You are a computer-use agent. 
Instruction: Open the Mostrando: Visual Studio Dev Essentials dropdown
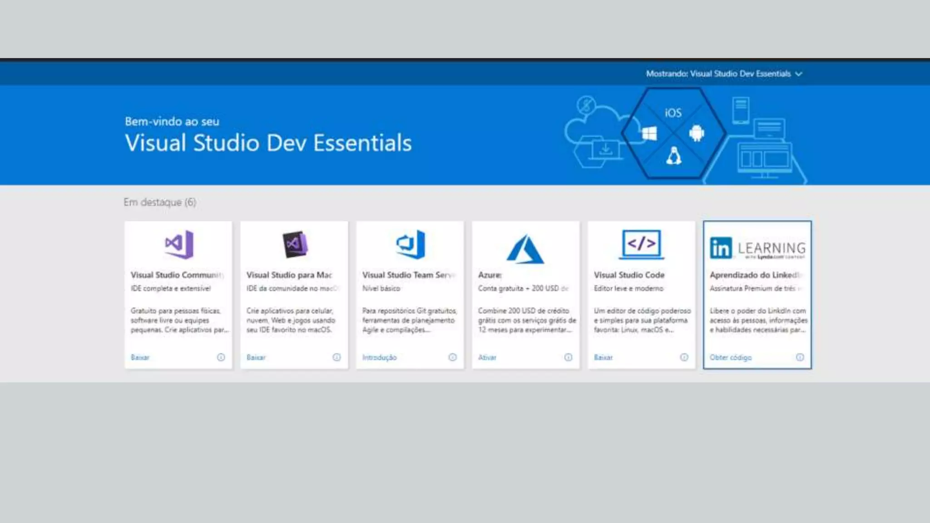(x=724, y=74)
